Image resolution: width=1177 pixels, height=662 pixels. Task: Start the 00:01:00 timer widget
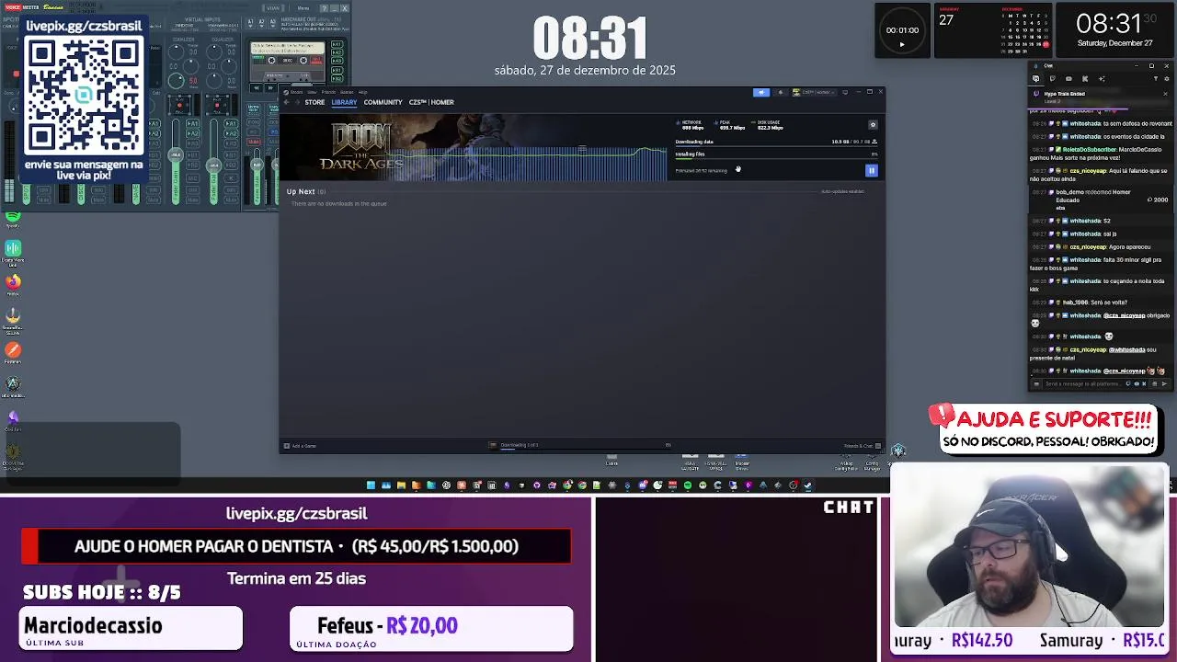pos(901,43)
